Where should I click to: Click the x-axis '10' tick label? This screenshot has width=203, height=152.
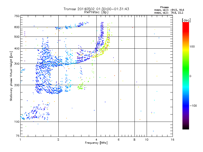(x=147, y=140)
